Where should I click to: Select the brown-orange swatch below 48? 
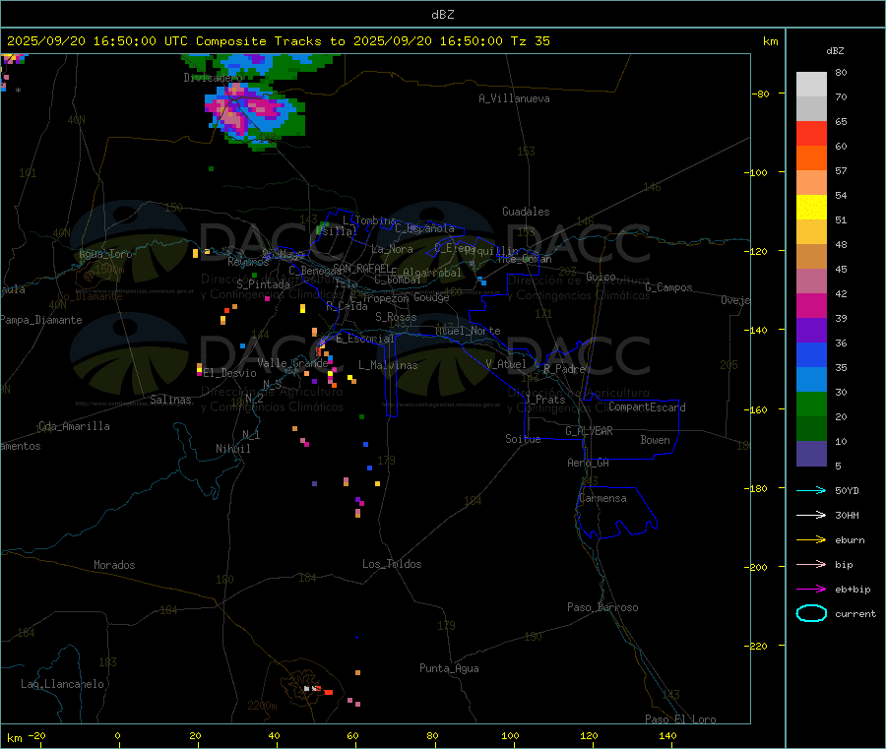coord(811,257)
